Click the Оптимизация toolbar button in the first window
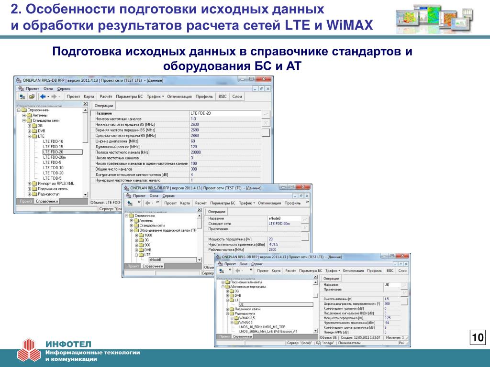 tap(179, 97)
